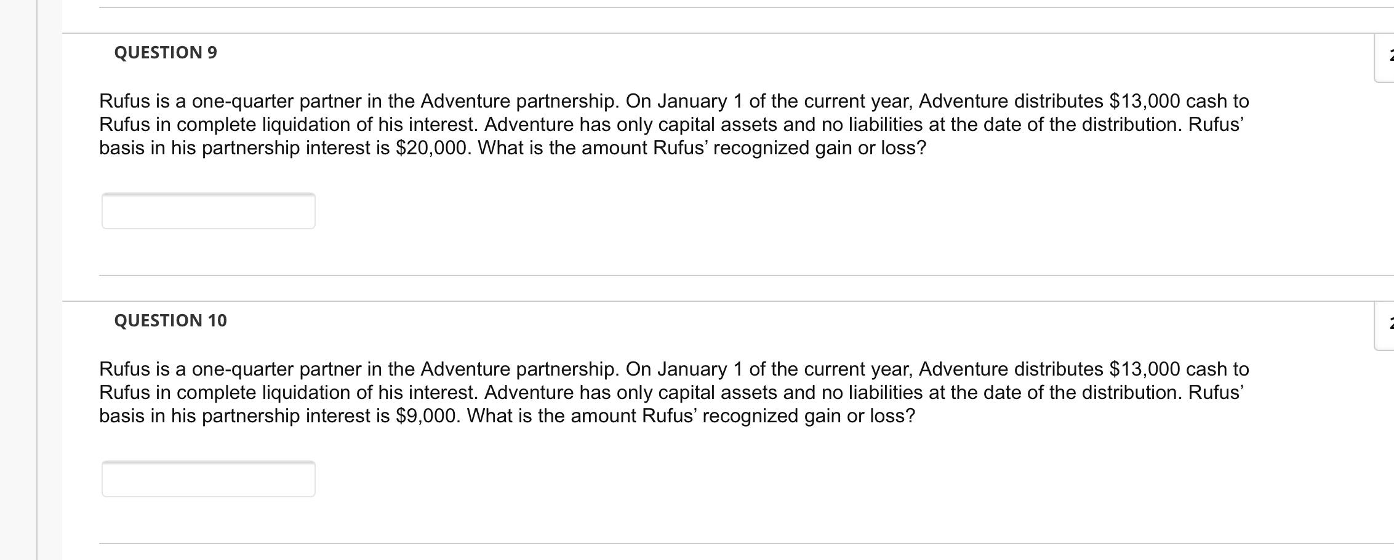1394x560 pixels.
Task: Place cursor in the empty Question 10 answer box
Action: pos(209,479)
